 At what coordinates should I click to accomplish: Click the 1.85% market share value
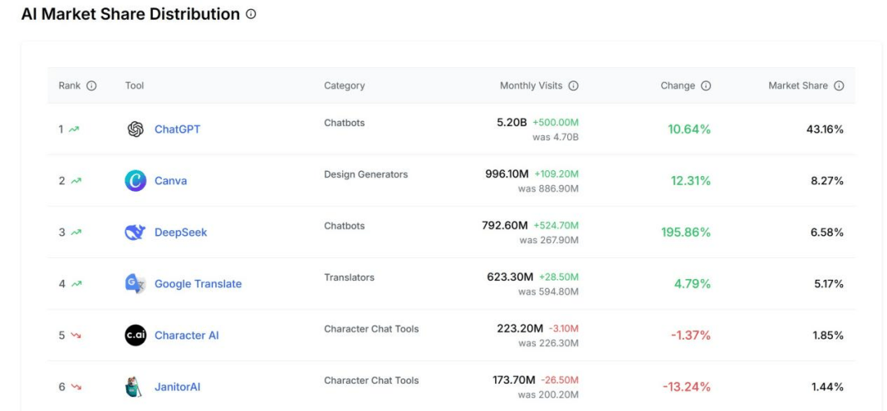point(828,335)
